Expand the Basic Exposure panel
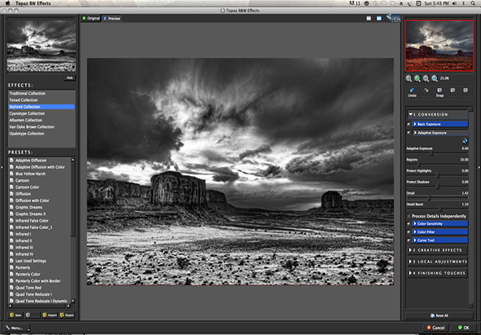481x335 pixels. 440,124
